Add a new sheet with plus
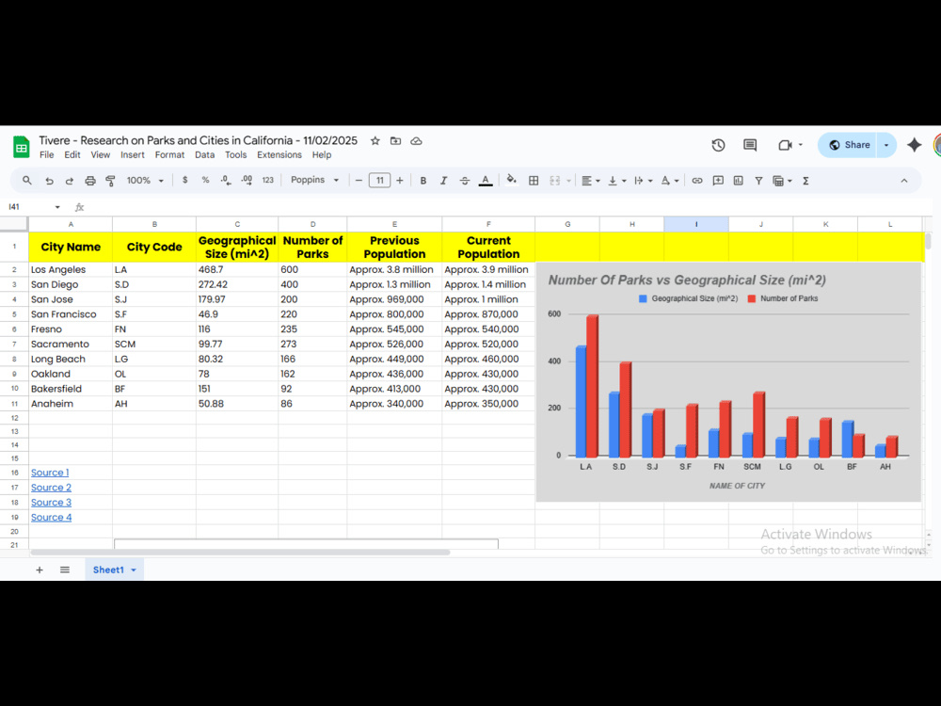This screenshot has height=706, width=941. point(39,570)
